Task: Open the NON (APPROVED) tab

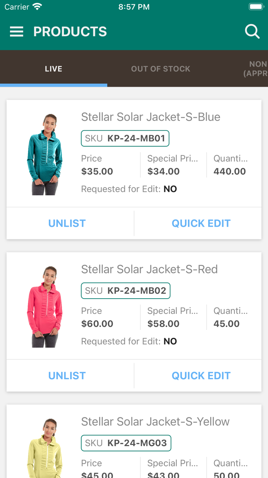Action: click(x=257, y=68)
